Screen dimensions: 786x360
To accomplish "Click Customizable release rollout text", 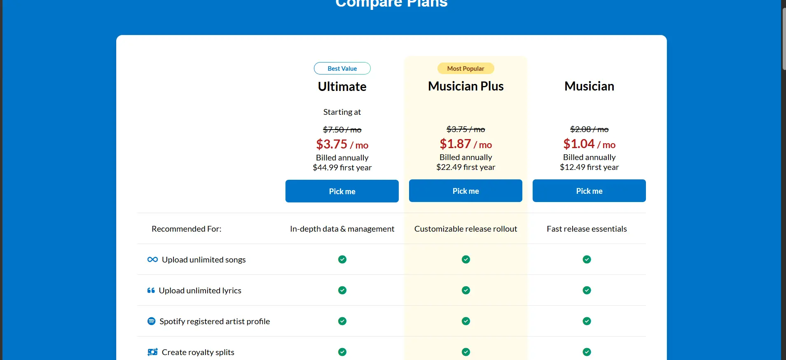I will pyautogui.click(x=466, y=229).
